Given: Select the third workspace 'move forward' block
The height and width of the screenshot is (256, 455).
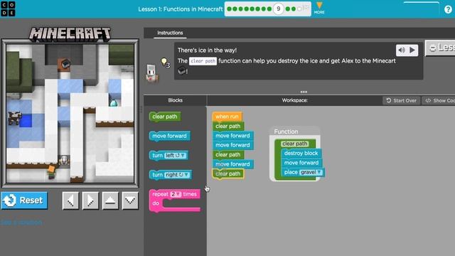Looking at the screenshot, I should 232,164.
